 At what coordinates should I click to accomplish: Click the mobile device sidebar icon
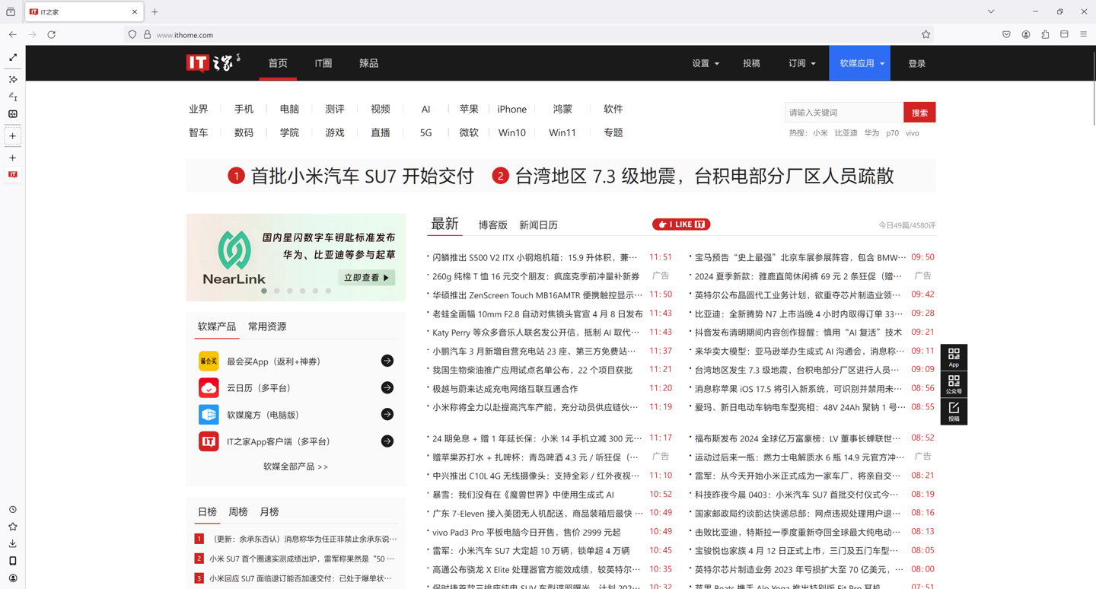[13, 561]
